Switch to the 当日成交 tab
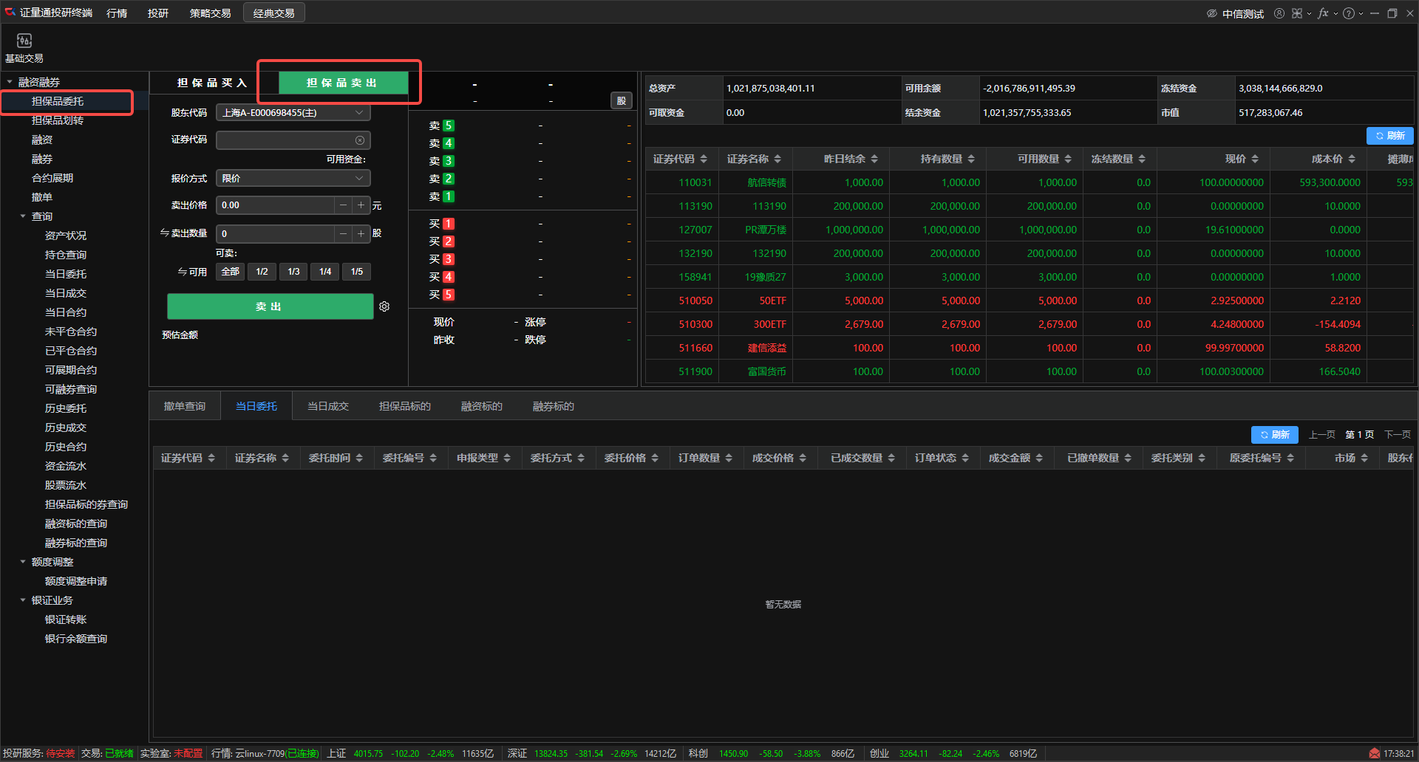 (x=327, y=406)
